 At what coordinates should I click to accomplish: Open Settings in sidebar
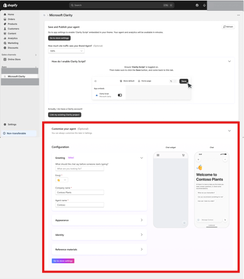coord(12,124)
